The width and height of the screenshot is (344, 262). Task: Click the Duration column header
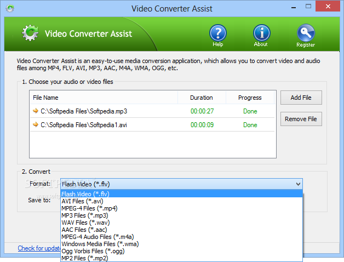click(x=202, y=98)
